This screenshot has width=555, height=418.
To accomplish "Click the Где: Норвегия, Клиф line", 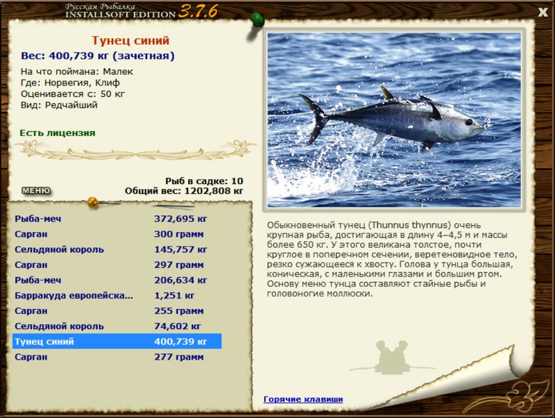I will [x=70, y=83].
